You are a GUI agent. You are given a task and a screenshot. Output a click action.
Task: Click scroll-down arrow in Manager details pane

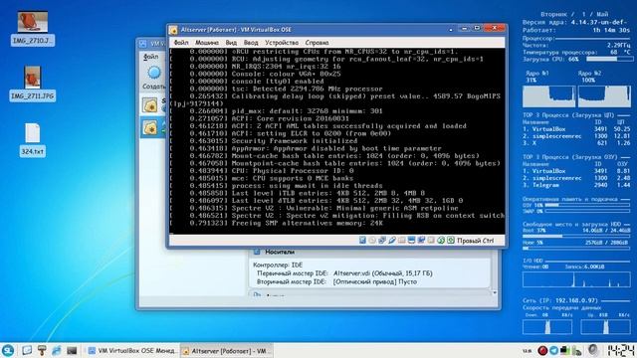495,292
